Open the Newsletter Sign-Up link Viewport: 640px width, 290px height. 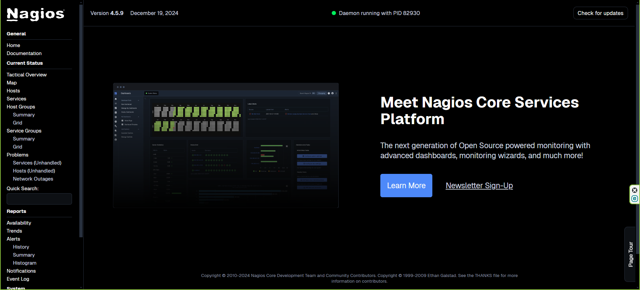(x=479, y=186)
